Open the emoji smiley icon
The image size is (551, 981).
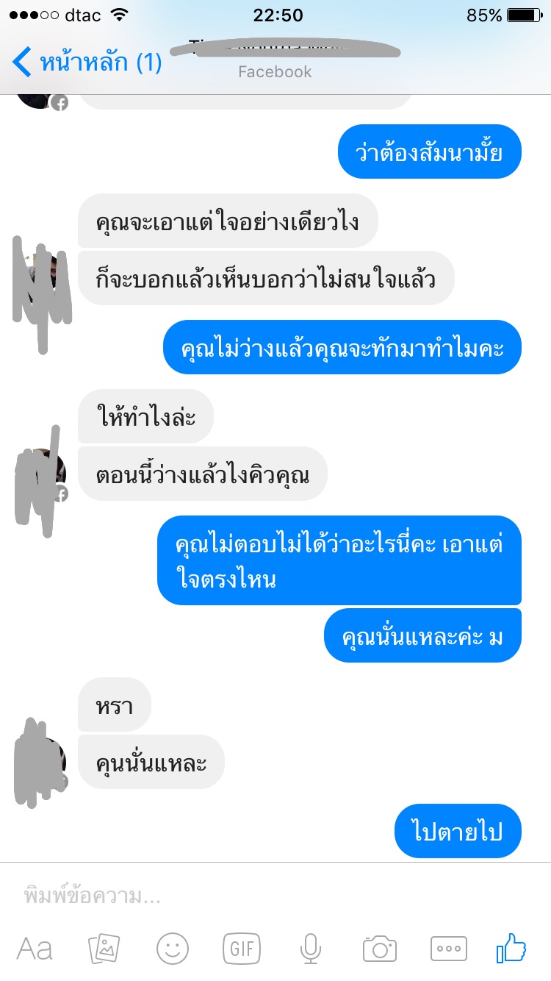click(x=173, y=949)
